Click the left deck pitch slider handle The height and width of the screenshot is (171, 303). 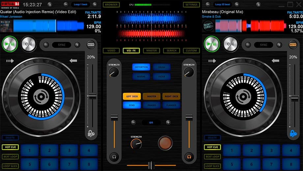click(x=93, y=96)
